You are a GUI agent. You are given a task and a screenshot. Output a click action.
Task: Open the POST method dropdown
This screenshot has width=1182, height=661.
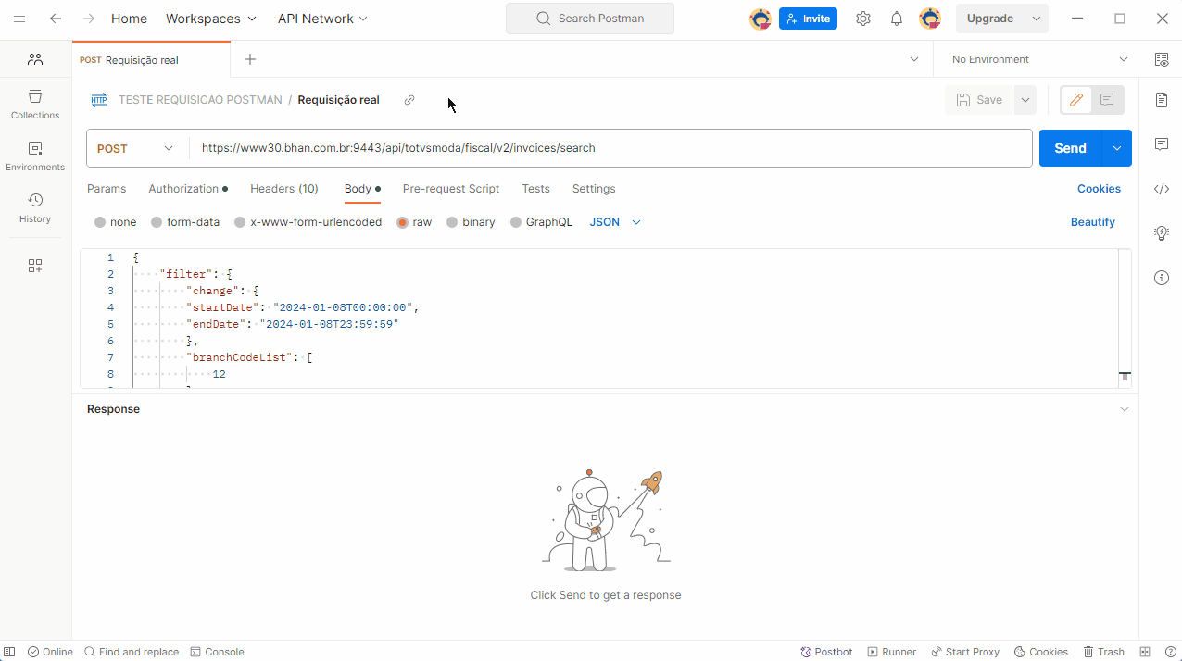[x=138, y=148]
